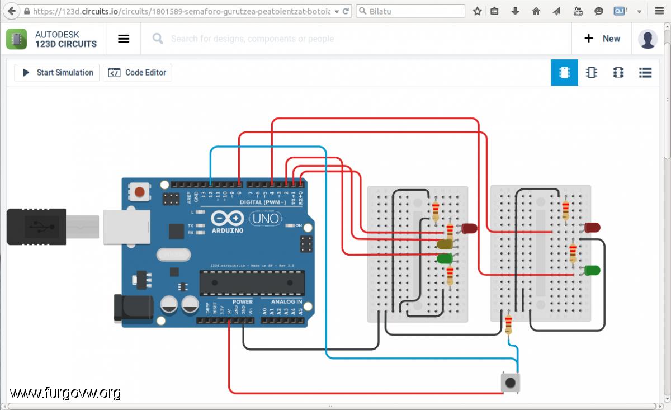The image size is (671, 410).
Task: Switch to schematic view icon
Action: (x=591, y=73)
